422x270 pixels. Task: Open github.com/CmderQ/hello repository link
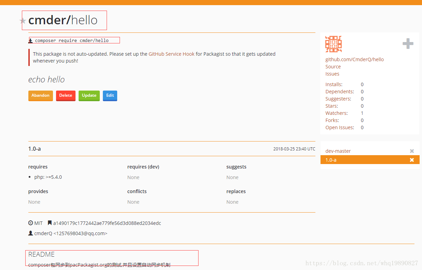pyautogui.click(x=354, y=59)
